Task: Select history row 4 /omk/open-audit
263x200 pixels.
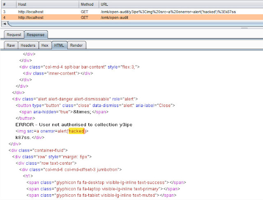Action: coord(132,17)
